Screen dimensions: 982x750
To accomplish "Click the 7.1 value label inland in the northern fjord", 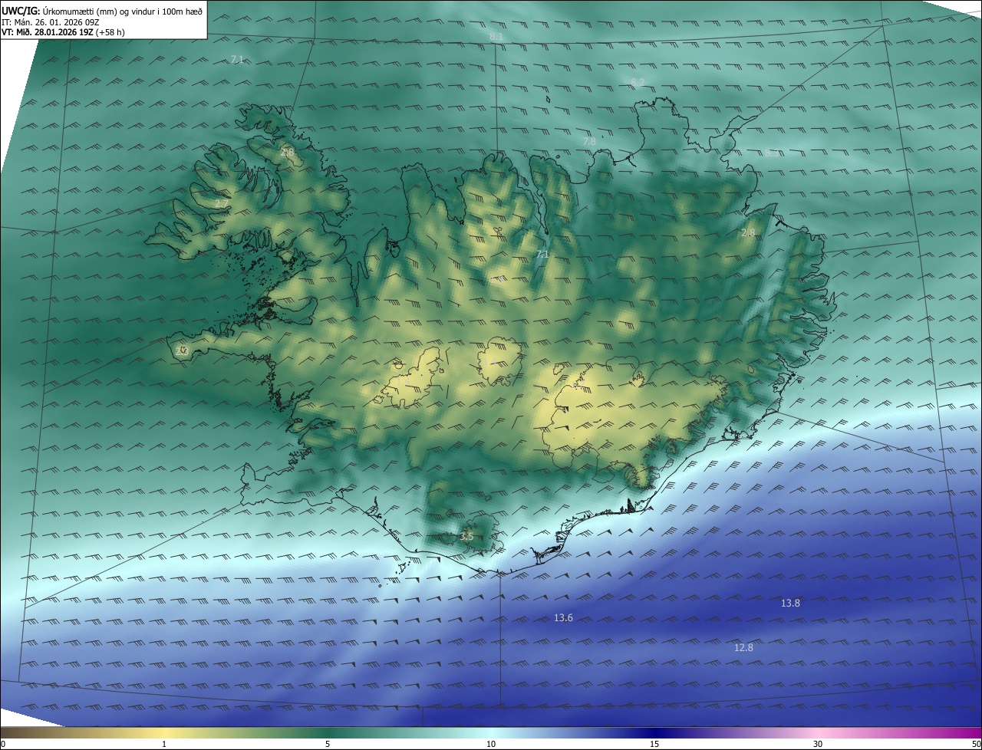I will [542, 255].
